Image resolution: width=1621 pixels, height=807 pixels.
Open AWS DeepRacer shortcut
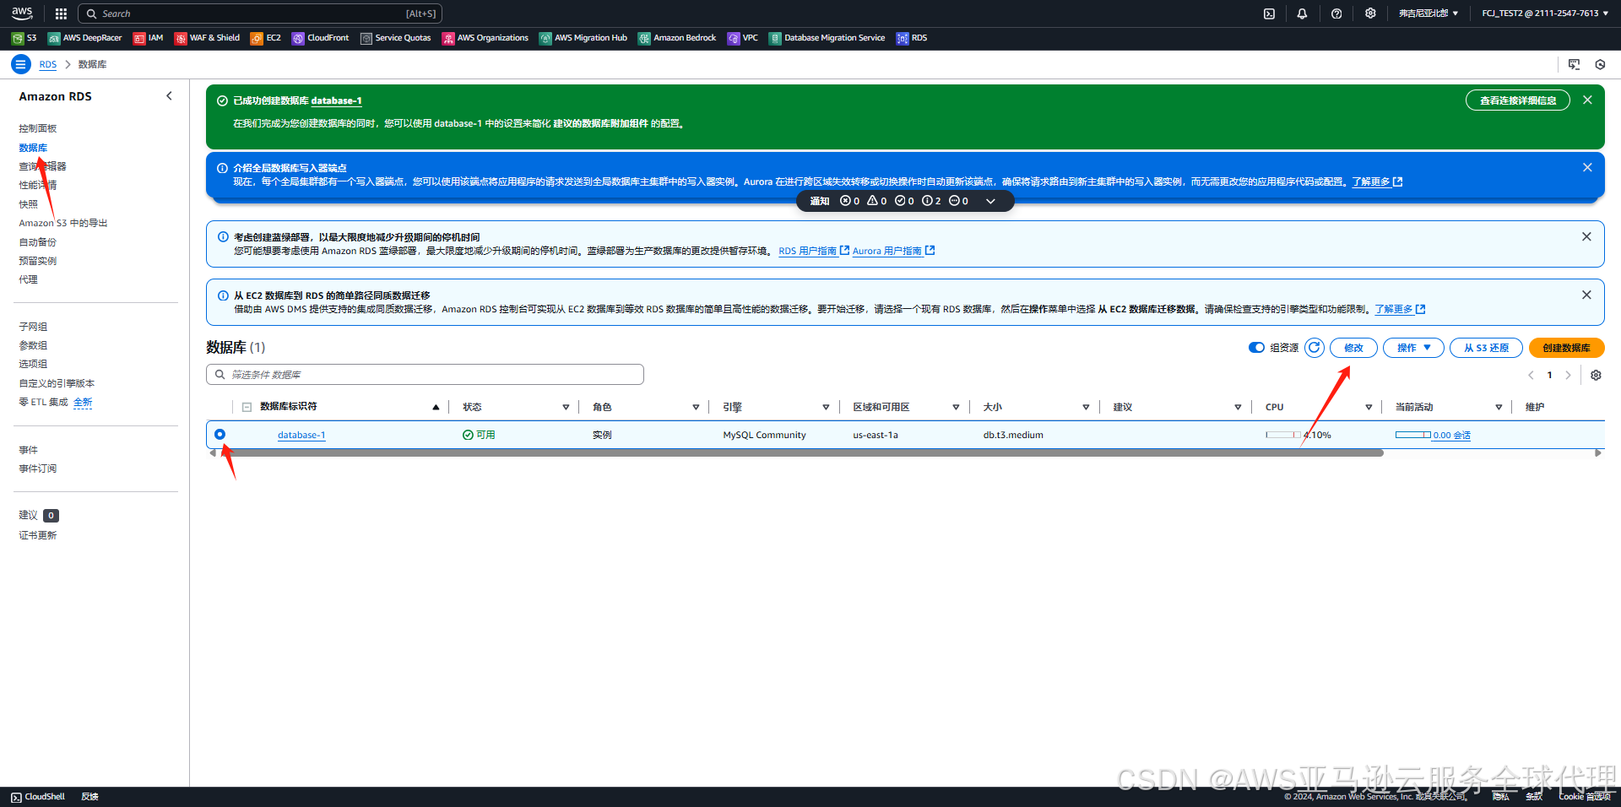point(85,38)
